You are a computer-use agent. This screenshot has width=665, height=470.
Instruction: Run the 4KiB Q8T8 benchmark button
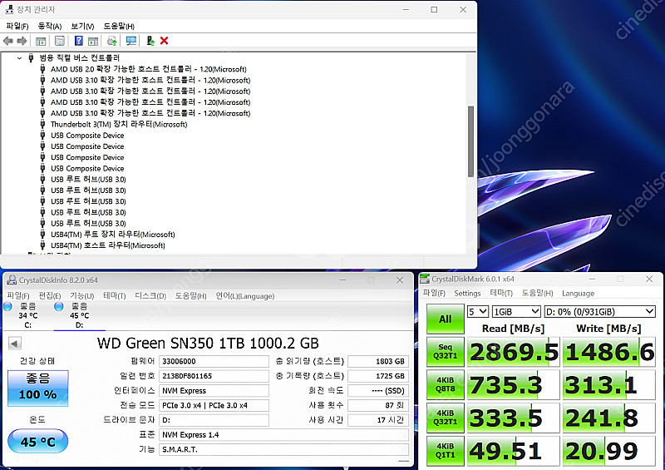point(446,384)
